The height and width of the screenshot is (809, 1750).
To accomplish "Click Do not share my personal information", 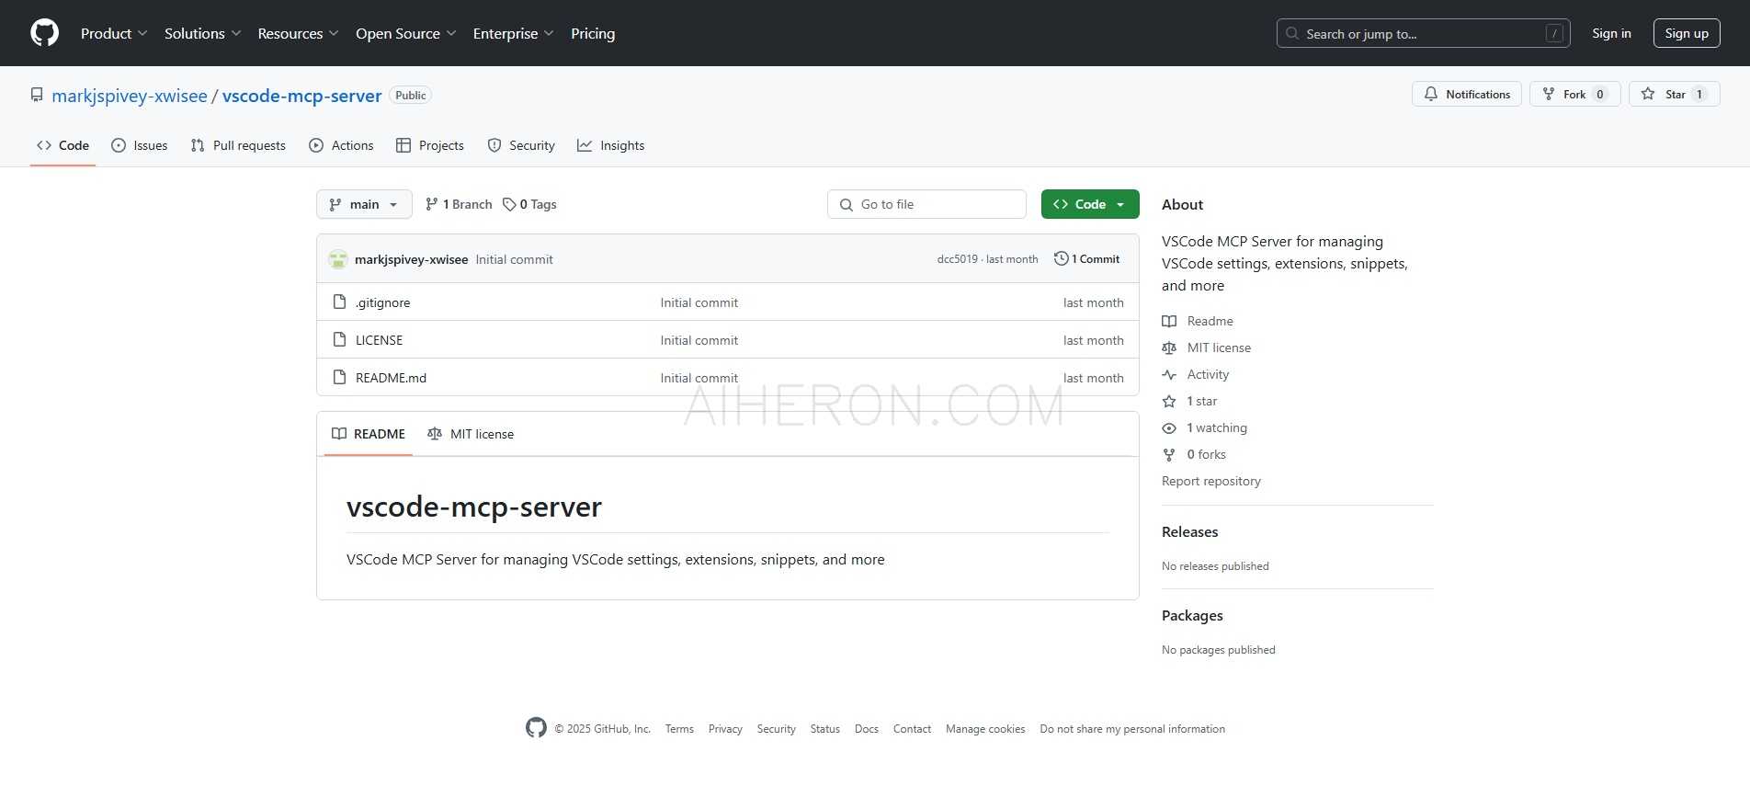I will click(1132, 729).
